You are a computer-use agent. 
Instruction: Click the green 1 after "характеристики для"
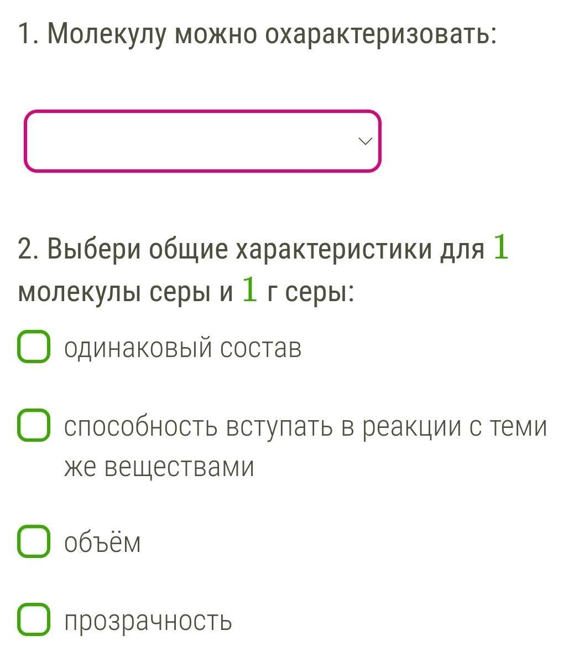click(x=500, y=247)
